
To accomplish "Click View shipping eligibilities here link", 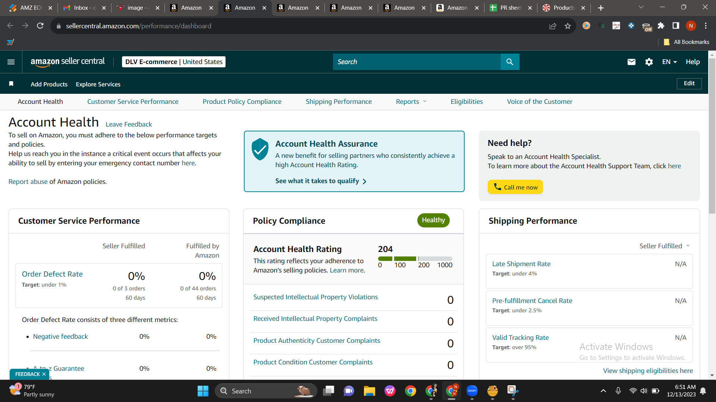I will [648, 371].
